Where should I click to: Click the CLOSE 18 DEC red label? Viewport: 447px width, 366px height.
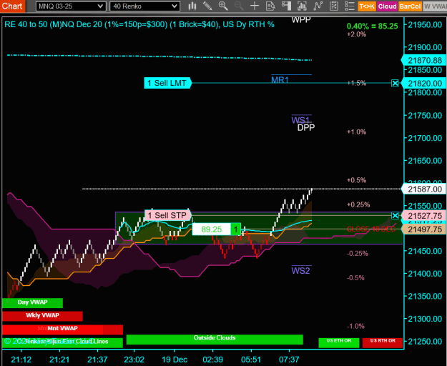click(x=371, y=229)
